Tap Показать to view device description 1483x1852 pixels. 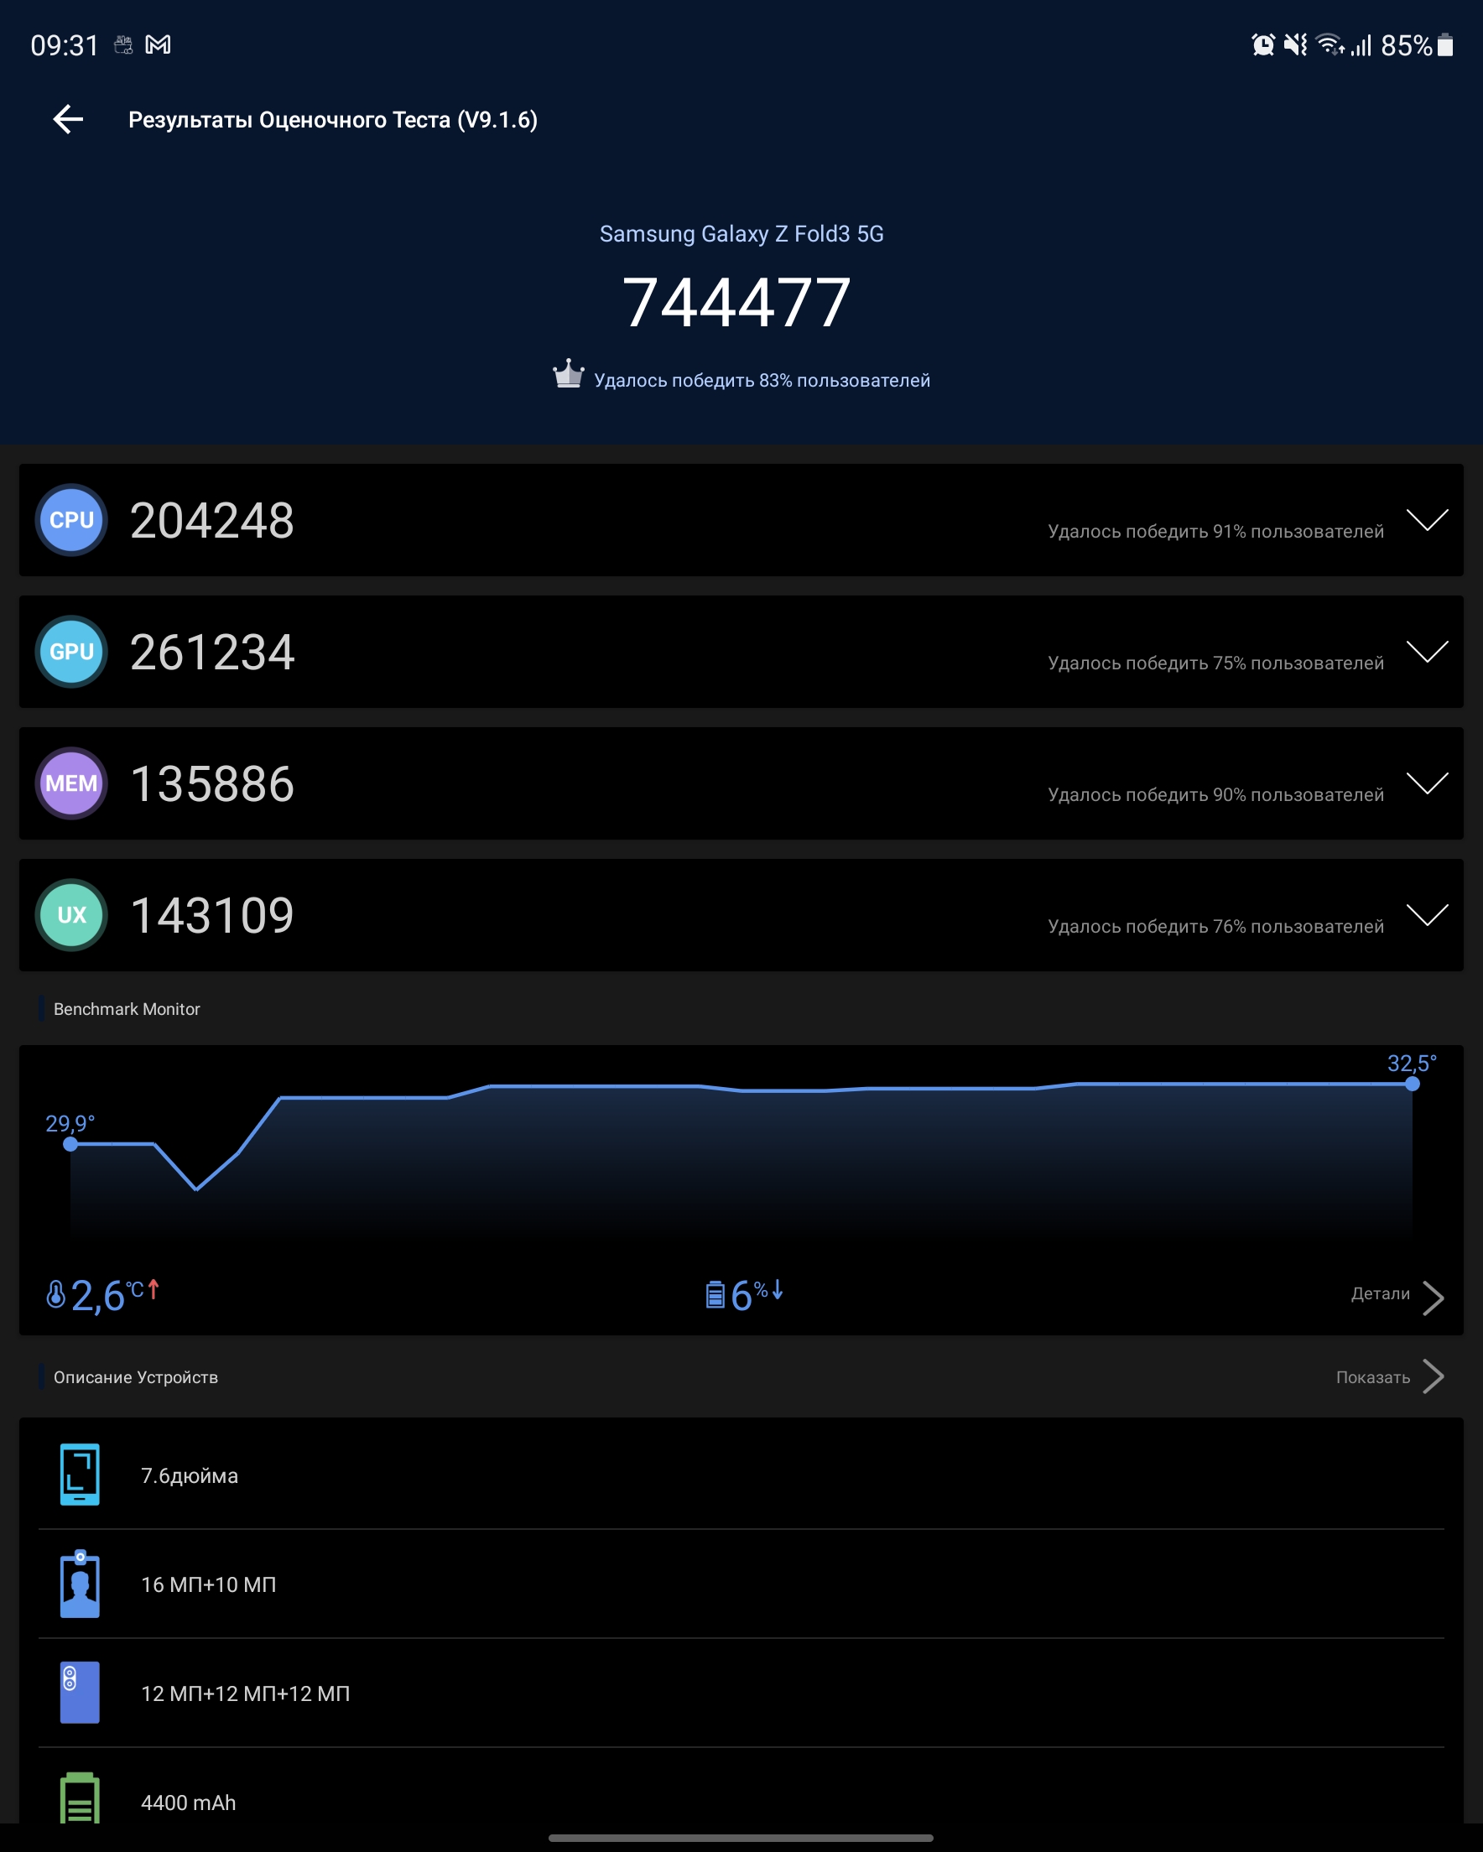(x=1387, y=1377)
